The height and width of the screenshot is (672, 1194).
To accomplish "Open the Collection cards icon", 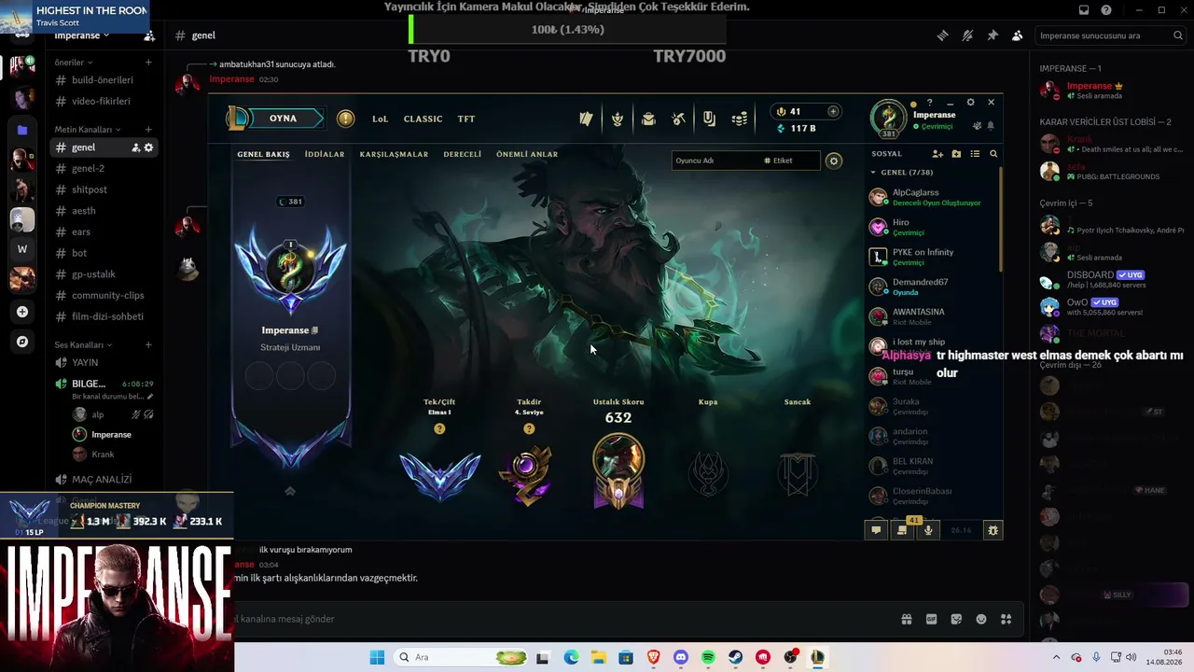I will click(586, 119).
